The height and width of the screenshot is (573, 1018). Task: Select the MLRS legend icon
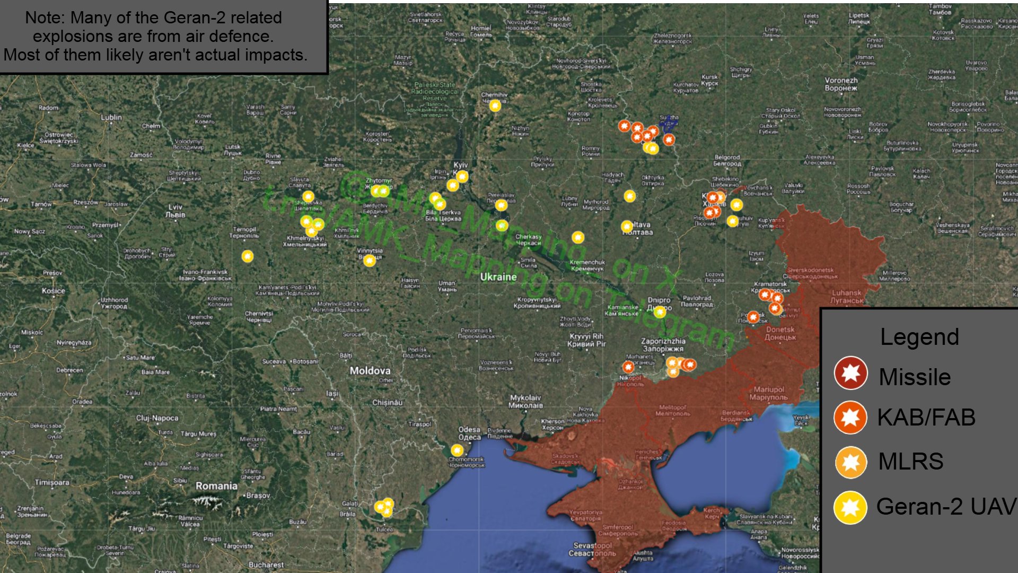click(x=850, y=462)
